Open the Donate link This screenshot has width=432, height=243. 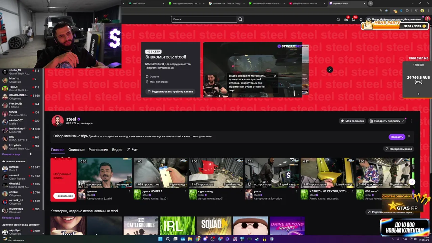tap(152, 77)
